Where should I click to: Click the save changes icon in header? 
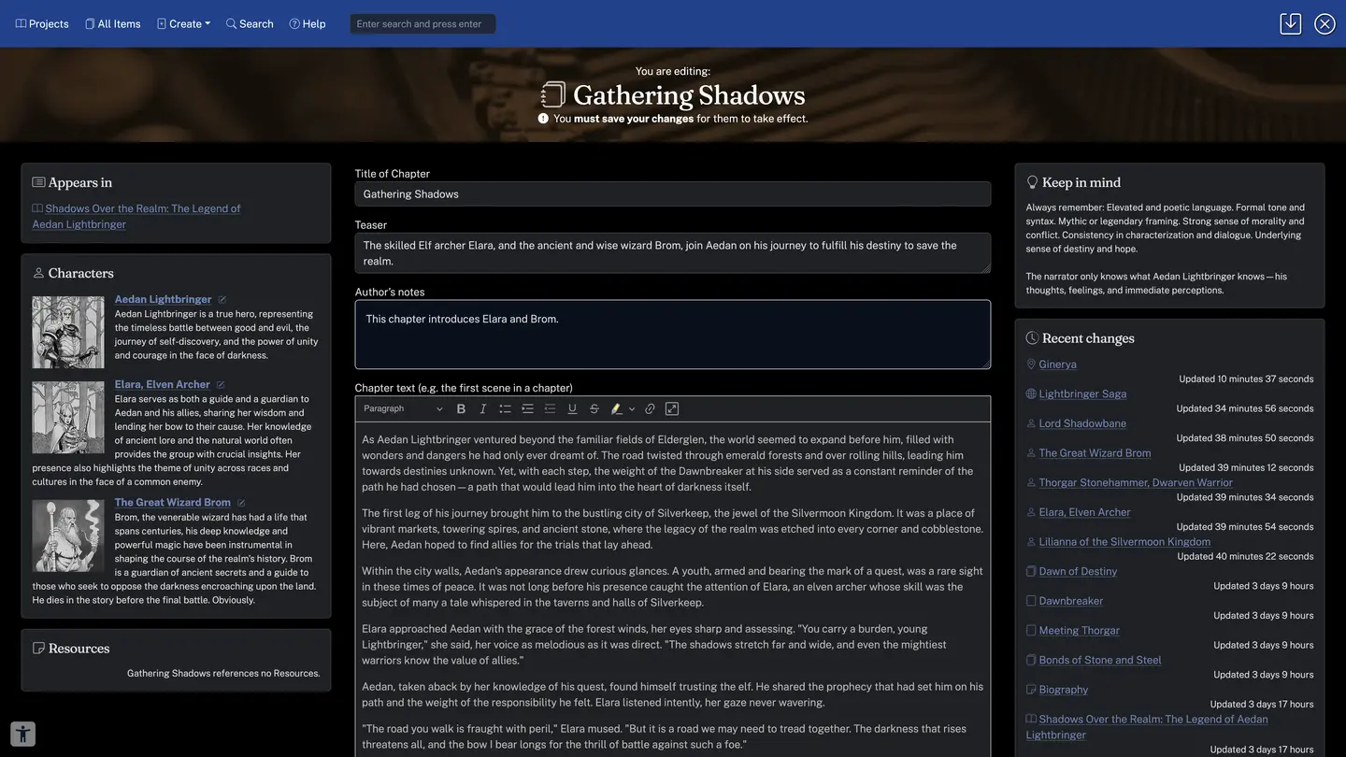click(1290, 23)
